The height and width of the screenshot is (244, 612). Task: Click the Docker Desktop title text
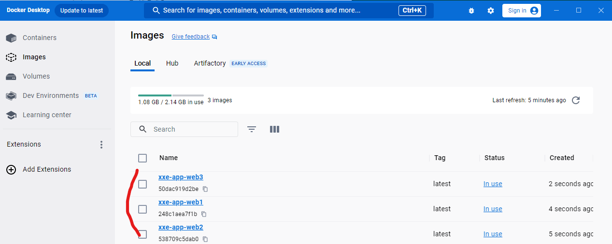tap(28, 10)
